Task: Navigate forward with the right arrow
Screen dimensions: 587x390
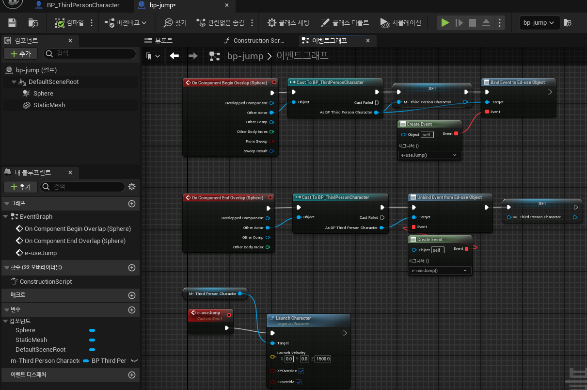Action: coord(193,56)
